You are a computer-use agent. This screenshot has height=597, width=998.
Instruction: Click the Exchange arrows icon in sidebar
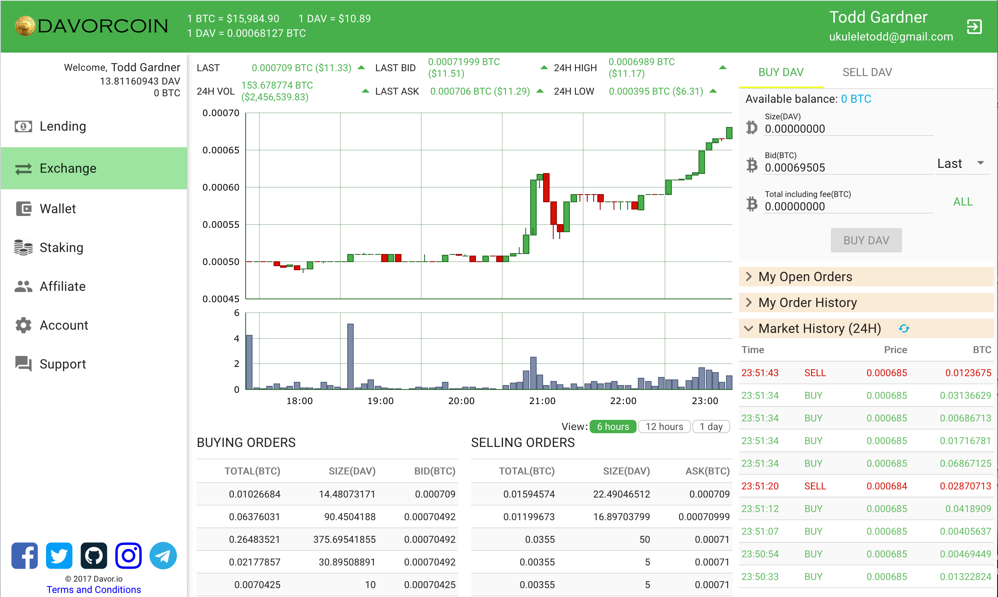(23, 169)
